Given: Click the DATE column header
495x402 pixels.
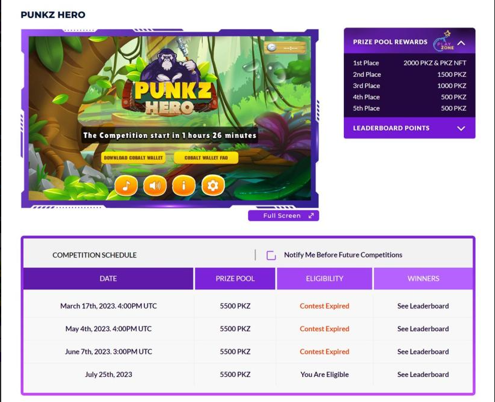Looking at the screenshot, I should (x=108, y=279).
